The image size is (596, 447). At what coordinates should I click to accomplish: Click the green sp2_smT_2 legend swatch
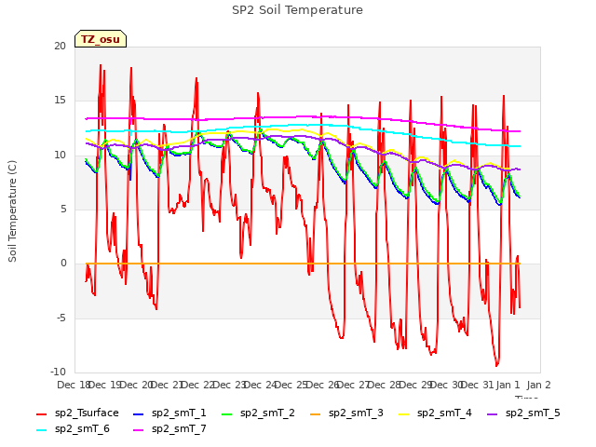click(227, 413)
